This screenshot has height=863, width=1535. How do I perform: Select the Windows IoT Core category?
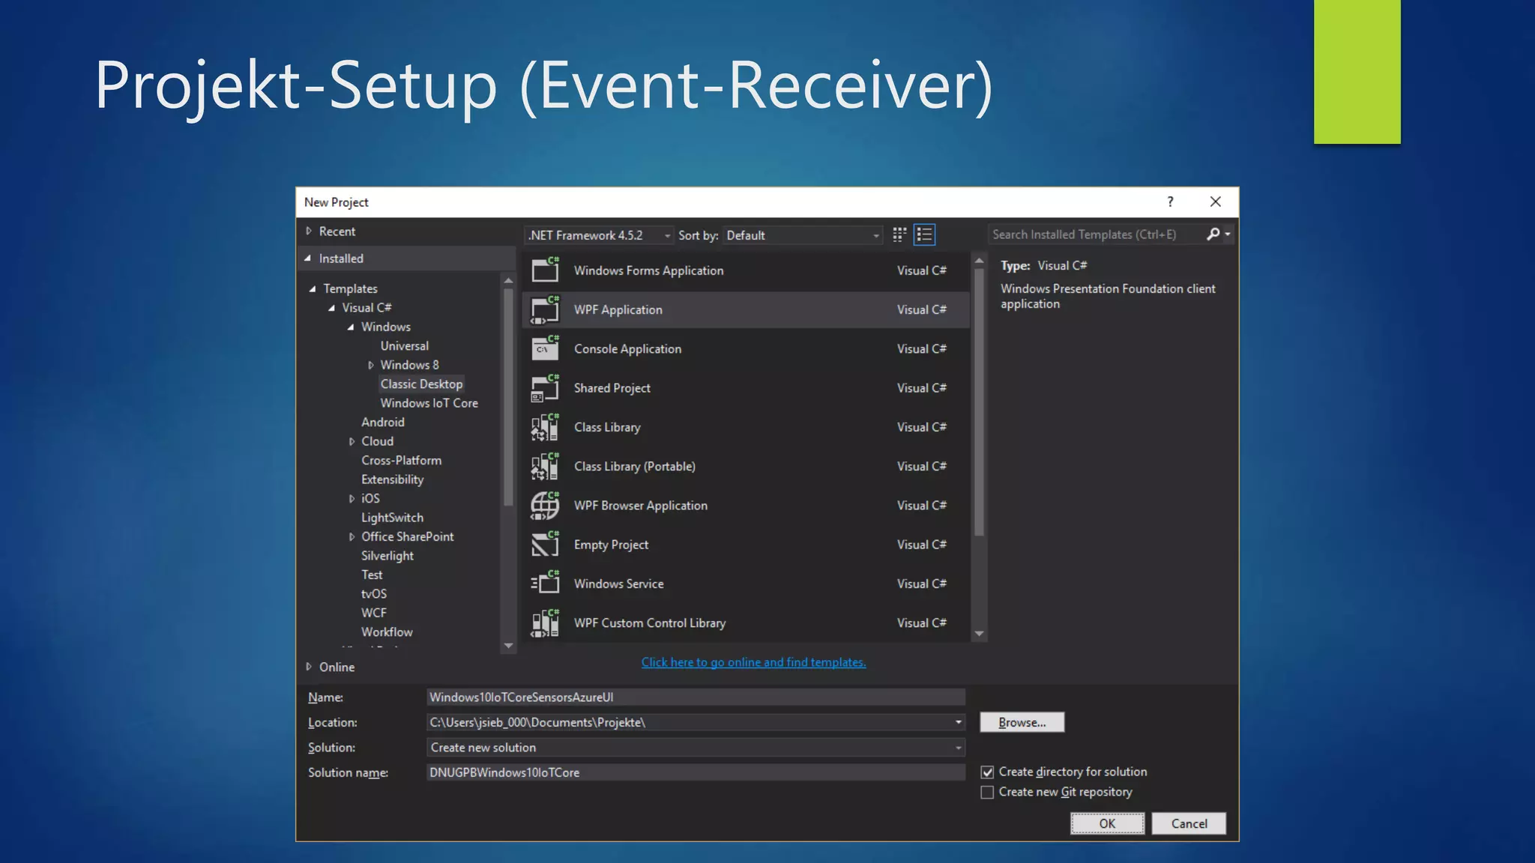point(429,403)
